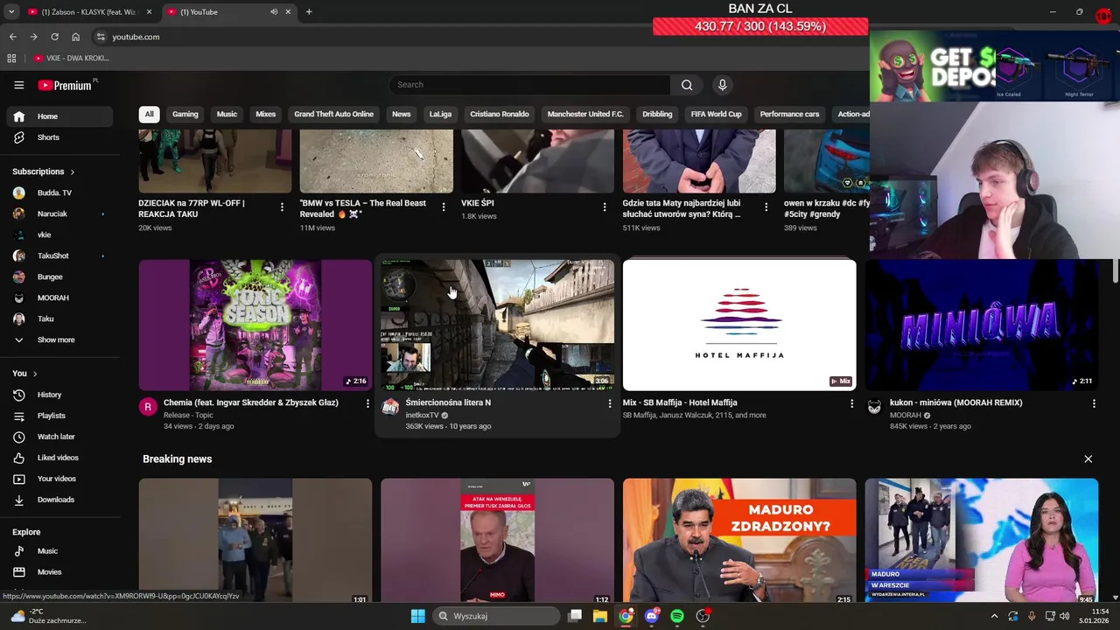
Task: Go back with browser back arrow
Action: tap(12, 37)
